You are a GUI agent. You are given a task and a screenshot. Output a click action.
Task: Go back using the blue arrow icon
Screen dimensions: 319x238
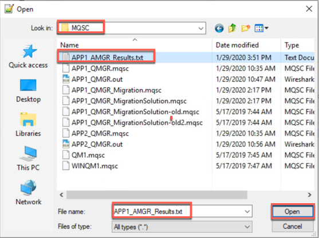click(219, 28)
